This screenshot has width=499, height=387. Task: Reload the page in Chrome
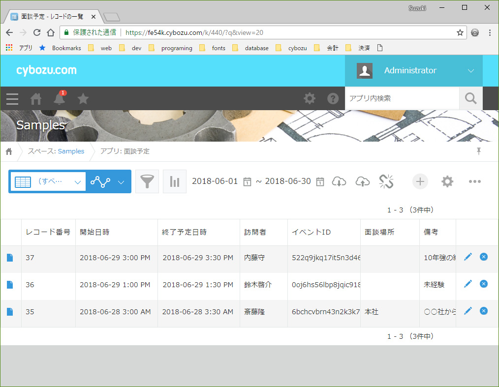[x=37, y=32]
